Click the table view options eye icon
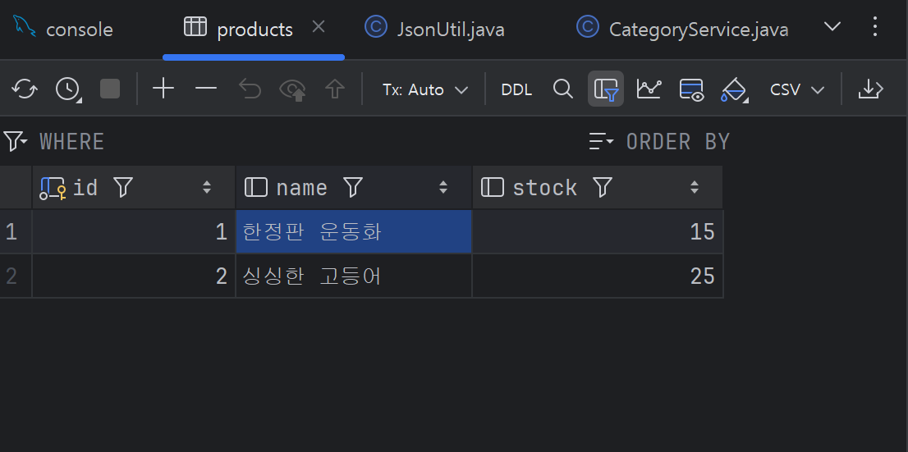This screenshot has width=908, height=452. coord(691,89)
